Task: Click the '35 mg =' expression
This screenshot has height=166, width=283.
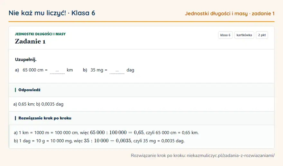Action: (x=99, y=70)
